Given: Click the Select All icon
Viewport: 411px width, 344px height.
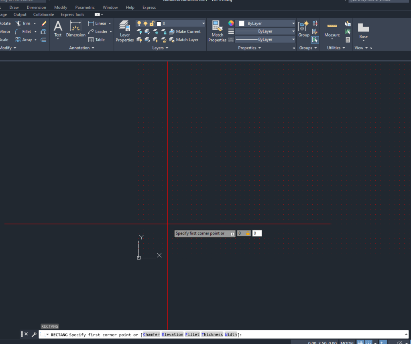Looking at the screenshot, I should click(x=348, y=31).
